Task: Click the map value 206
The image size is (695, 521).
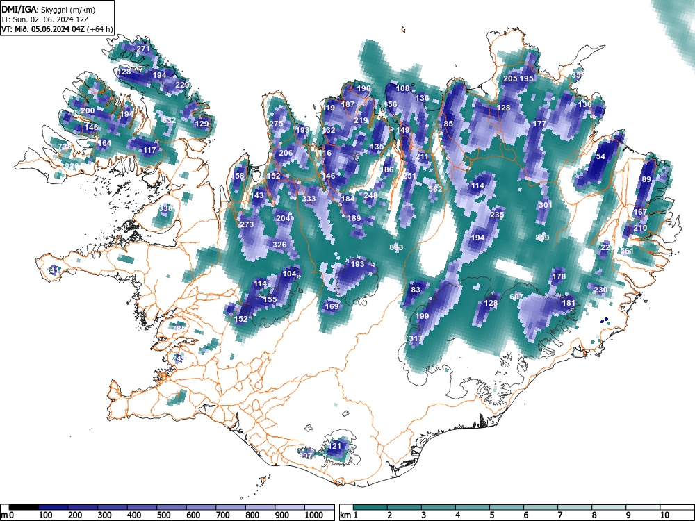Action: point(286,153)
